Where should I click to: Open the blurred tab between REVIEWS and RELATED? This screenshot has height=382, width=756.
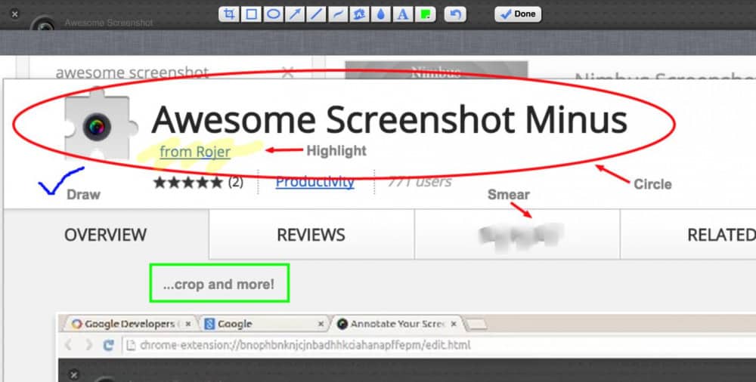point(517,235)
